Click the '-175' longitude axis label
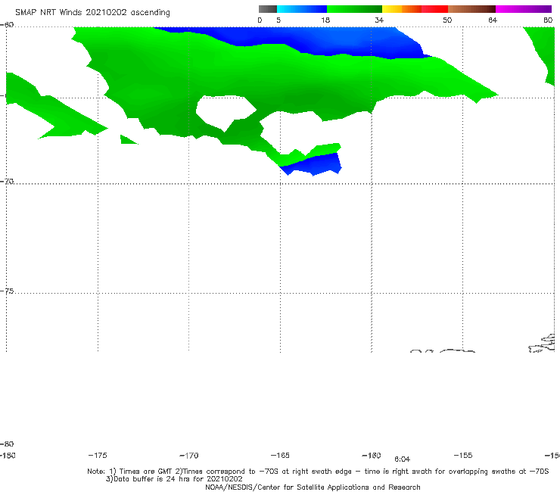Screen dimensions: 560x492 click(98, 455)
